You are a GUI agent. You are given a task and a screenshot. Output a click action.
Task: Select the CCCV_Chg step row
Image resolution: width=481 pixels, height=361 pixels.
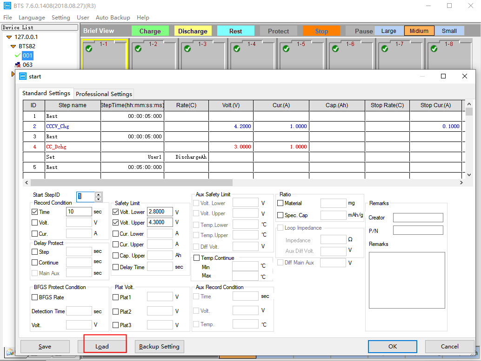(242, 126)
